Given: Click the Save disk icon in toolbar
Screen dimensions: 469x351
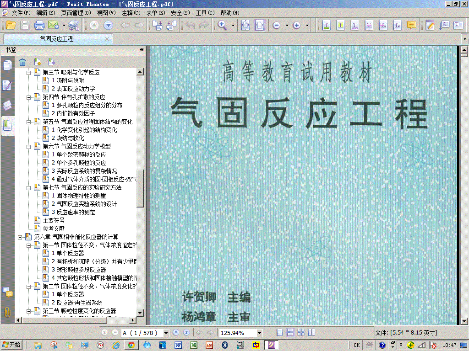Looking at the screenshot, I should pyautogui.click(x=25, y=26).
